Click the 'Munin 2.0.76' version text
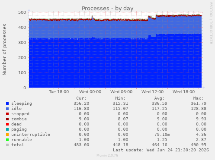215x160 pixels. pyautogui.click(x=107, y=155)
